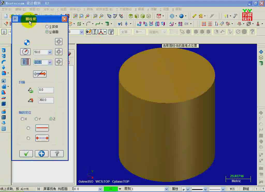Image resolution: width=265 pixels, height=192 pixels.
Task: Open the 分析(A) menu
Action: (x=49, y=9)
